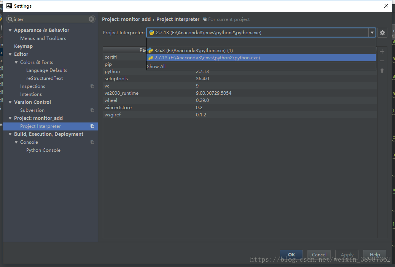395x267 pixels.
Task: Click version 0.1.2 of wsgiref
Action: (201, 114)
